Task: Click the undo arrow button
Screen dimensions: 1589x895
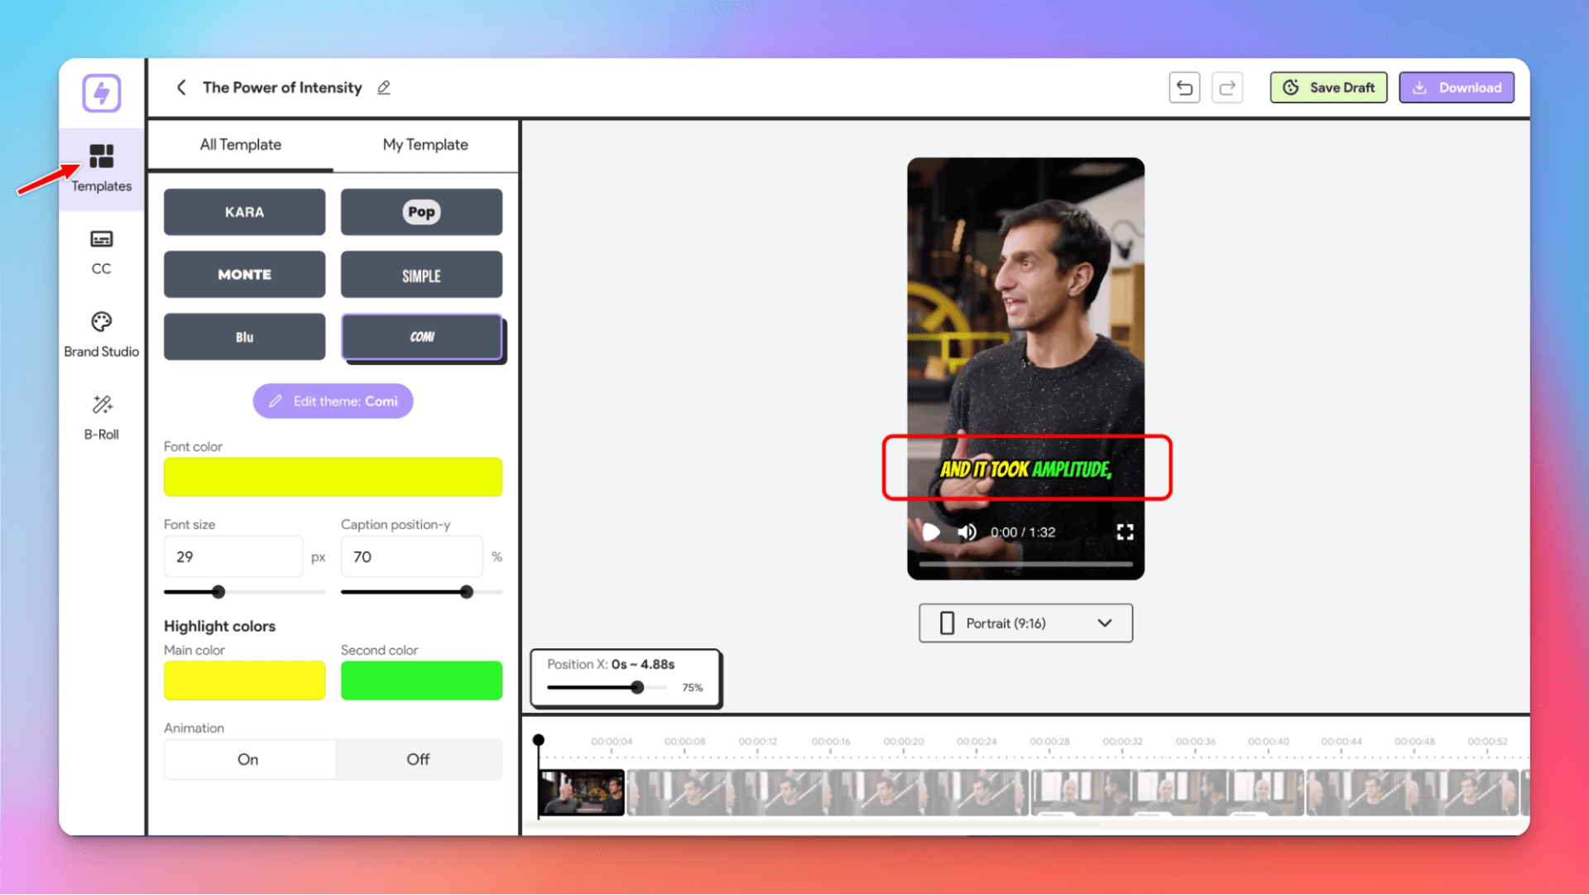Action: (1184, 88)
